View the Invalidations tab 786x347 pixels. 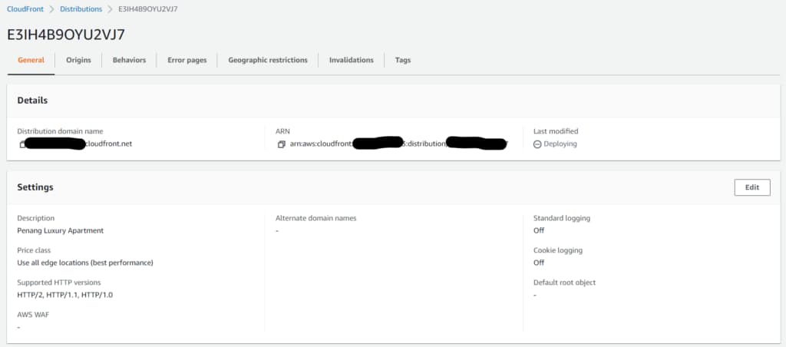coord(352,60)
